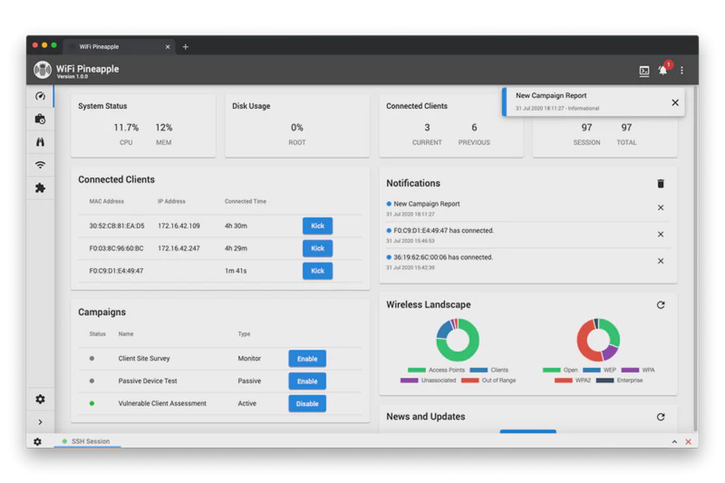Image resolution: width=725 pixels, height=483 pixels.
Task: Open the Campaigns sidebar icon
Action: click(40, 119)
